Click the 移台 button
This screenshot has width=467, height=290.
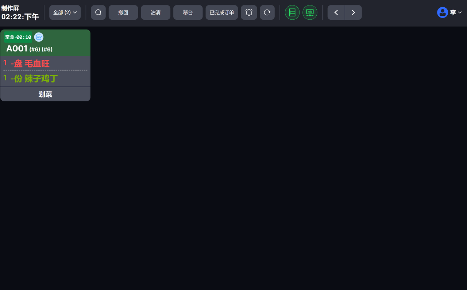click(x=188, y=12)
